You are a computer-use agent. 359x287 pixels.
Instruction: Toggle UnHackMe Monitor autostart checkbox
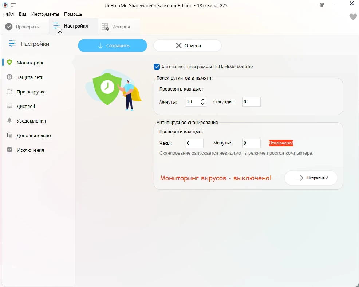157,67
